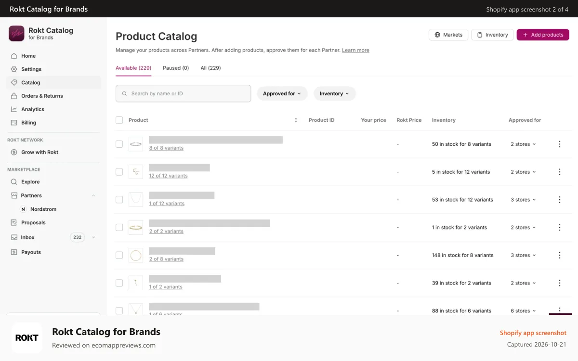The width and height of the screenshot is (578, 361).
Task: Click the Partners storefront icon
Action: coord(14,195)
